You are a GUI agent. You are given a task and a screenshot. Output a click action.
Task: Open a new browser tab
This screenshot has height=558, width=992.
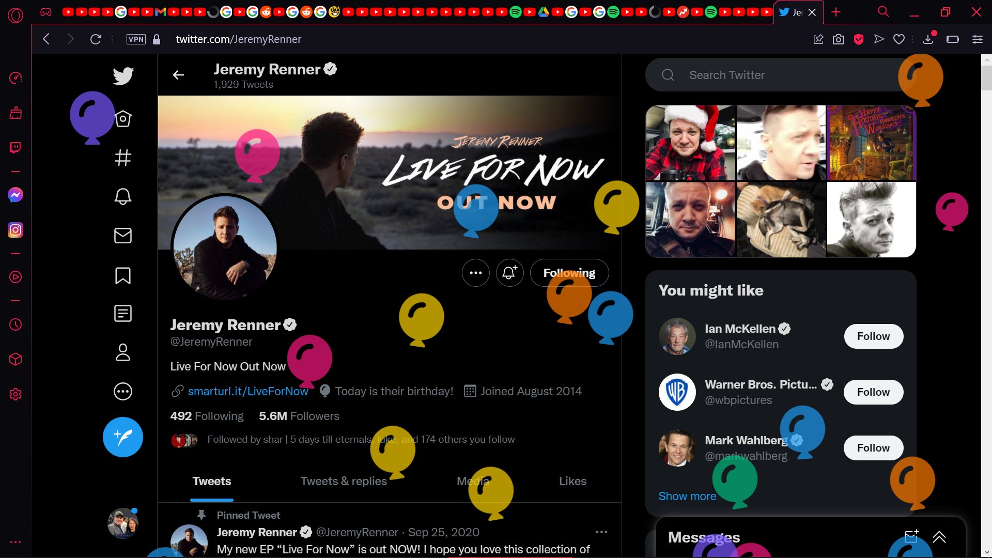pos(836,12)
